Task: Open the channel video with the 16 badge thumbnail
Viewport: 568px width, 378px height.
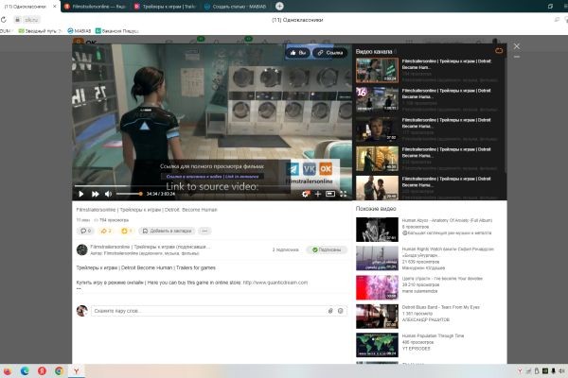Action: (x=377, y=99)
